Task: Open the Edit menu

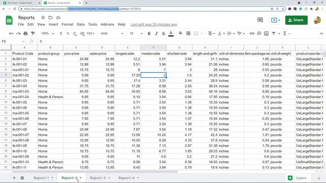Action: coord(31,24)
